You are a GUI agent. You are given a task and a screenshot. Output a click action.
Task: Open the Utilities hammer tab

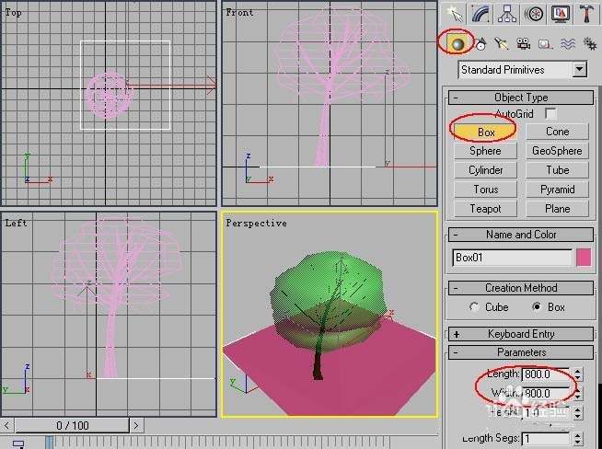[586, 14]
